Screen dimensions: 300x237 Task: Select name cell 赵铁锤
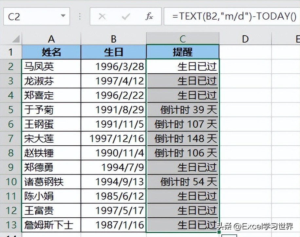pyautogui.click(x=51, y=153)
